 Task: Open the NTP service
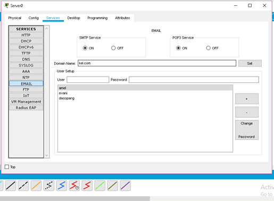pyautogui.click(x=26, y=78)
